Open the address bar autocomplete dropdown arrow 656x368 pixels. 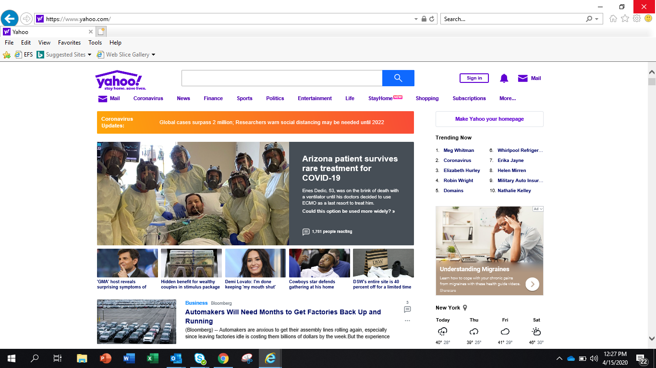[416, 19]
